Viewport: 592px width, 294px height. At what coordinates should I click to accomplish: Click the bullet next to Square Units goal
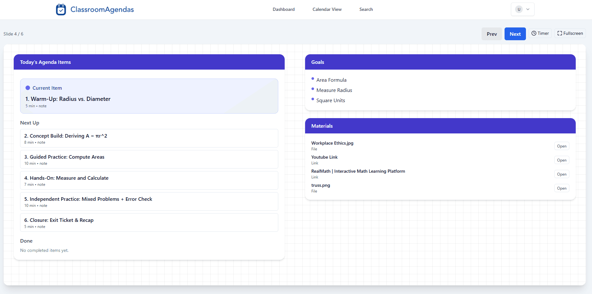pyautogui.click(x=312, y=99)
